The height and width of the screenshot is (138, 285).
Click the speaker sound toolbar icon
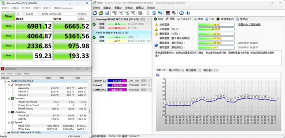click(174, 13)
